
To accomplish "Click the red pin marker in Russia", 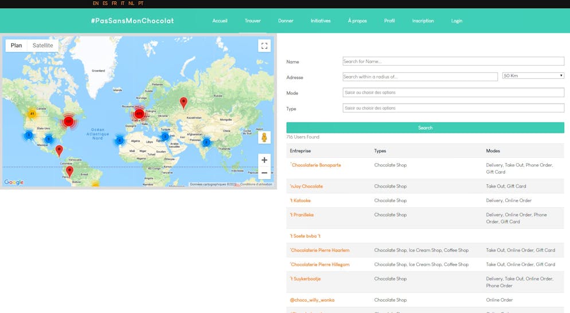I will (184, 103).
